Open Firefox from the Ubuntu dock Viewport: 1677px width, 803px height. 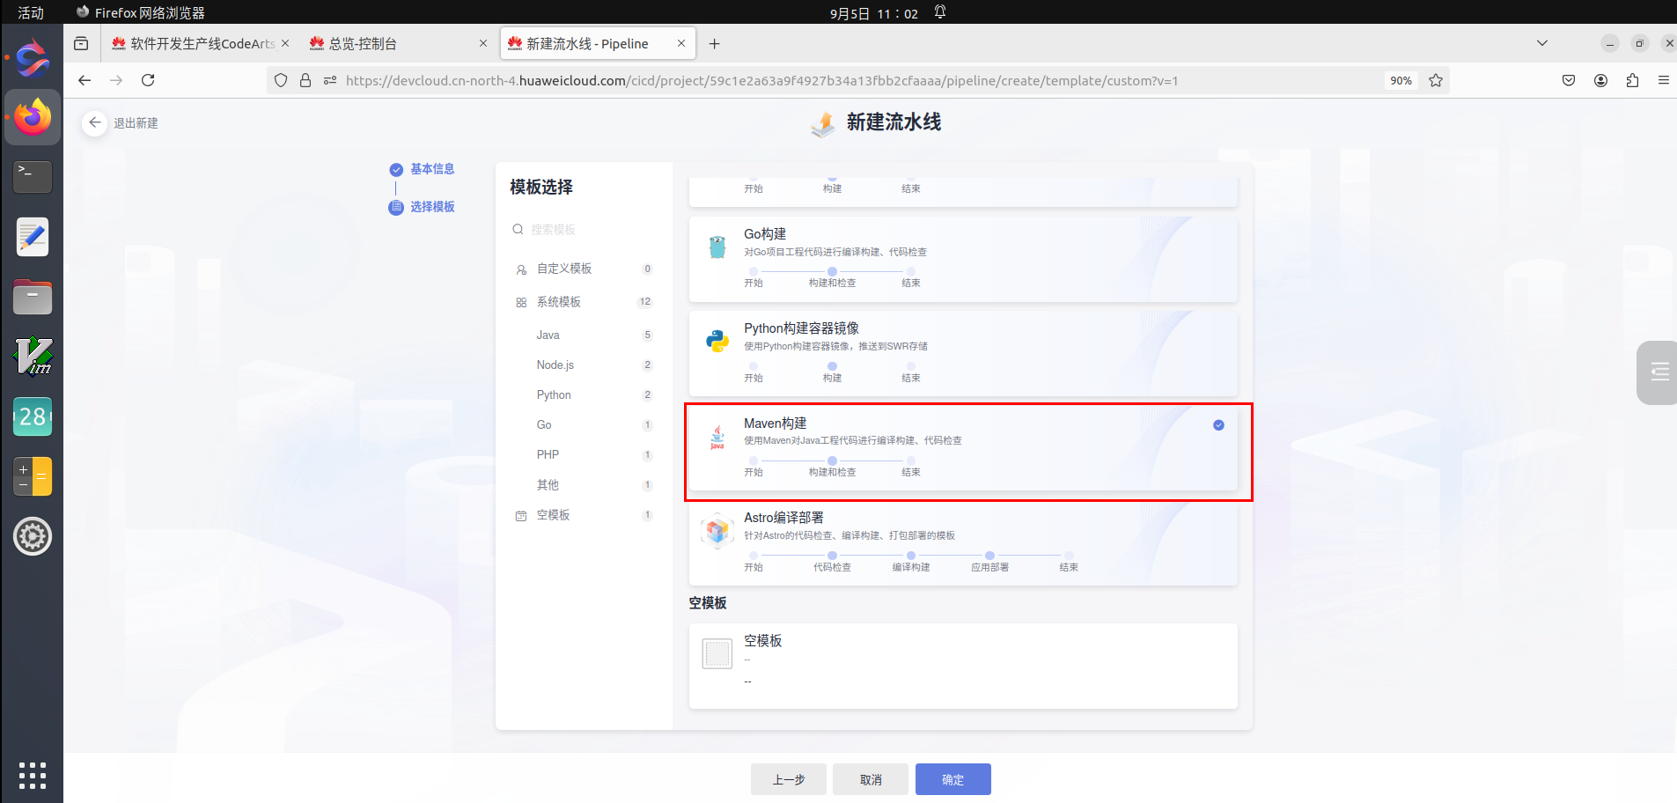(33, 117)
